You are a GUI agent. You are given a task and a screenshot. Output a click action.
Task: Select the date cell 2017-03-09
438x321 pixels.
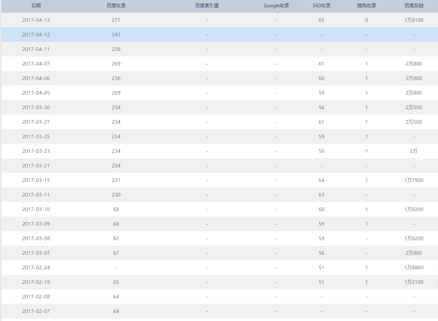coord(36,224)
